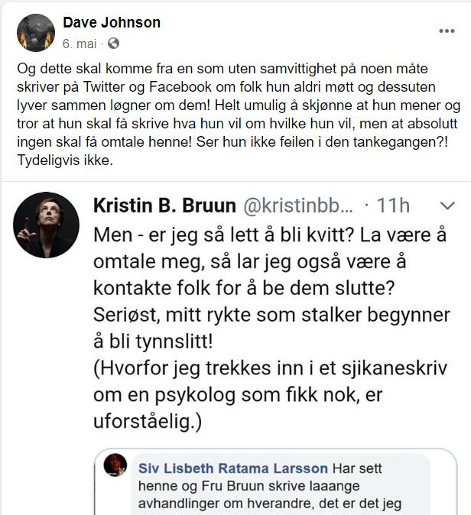This screenshot has height=515, width=471.
Task: Click the 'Seriøst, mitt rykte som stalker' sentence
Action: click(x=271, y=328)
